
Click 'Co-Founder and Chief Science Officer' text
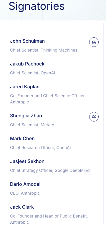[48, 96]
